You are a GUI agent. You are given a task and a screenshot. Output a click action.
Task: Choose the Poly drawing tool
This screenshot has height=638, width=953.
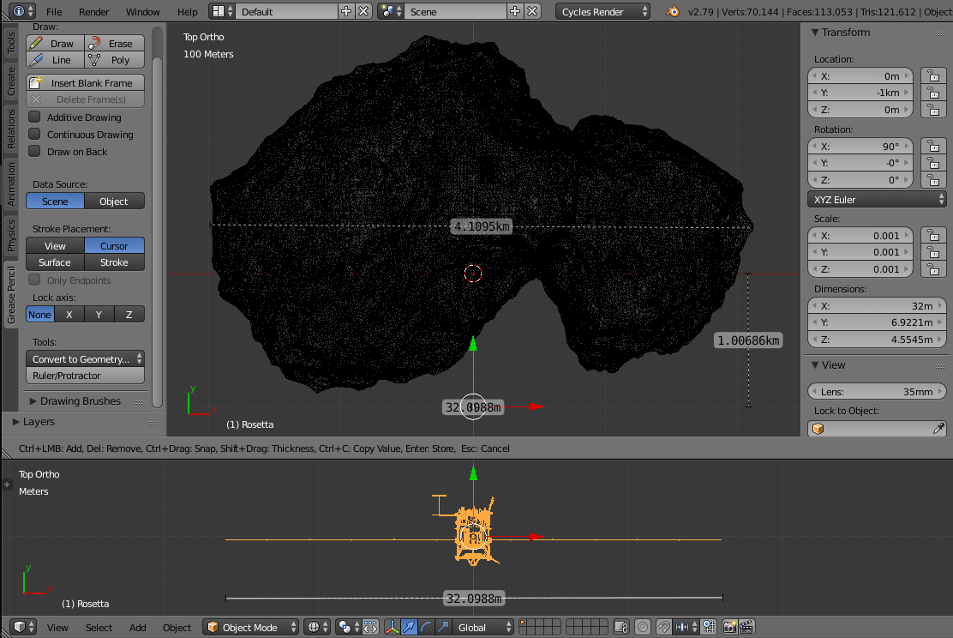point(114,60)
